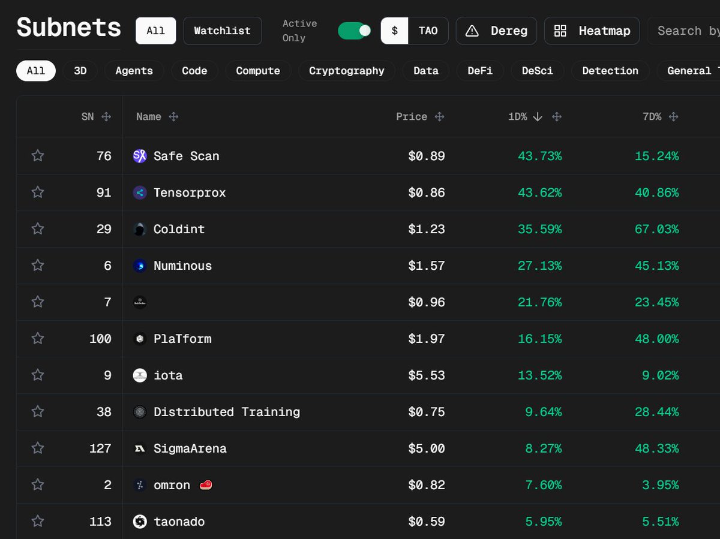Open the Safe Scan subnet name

tap(187, 156)
